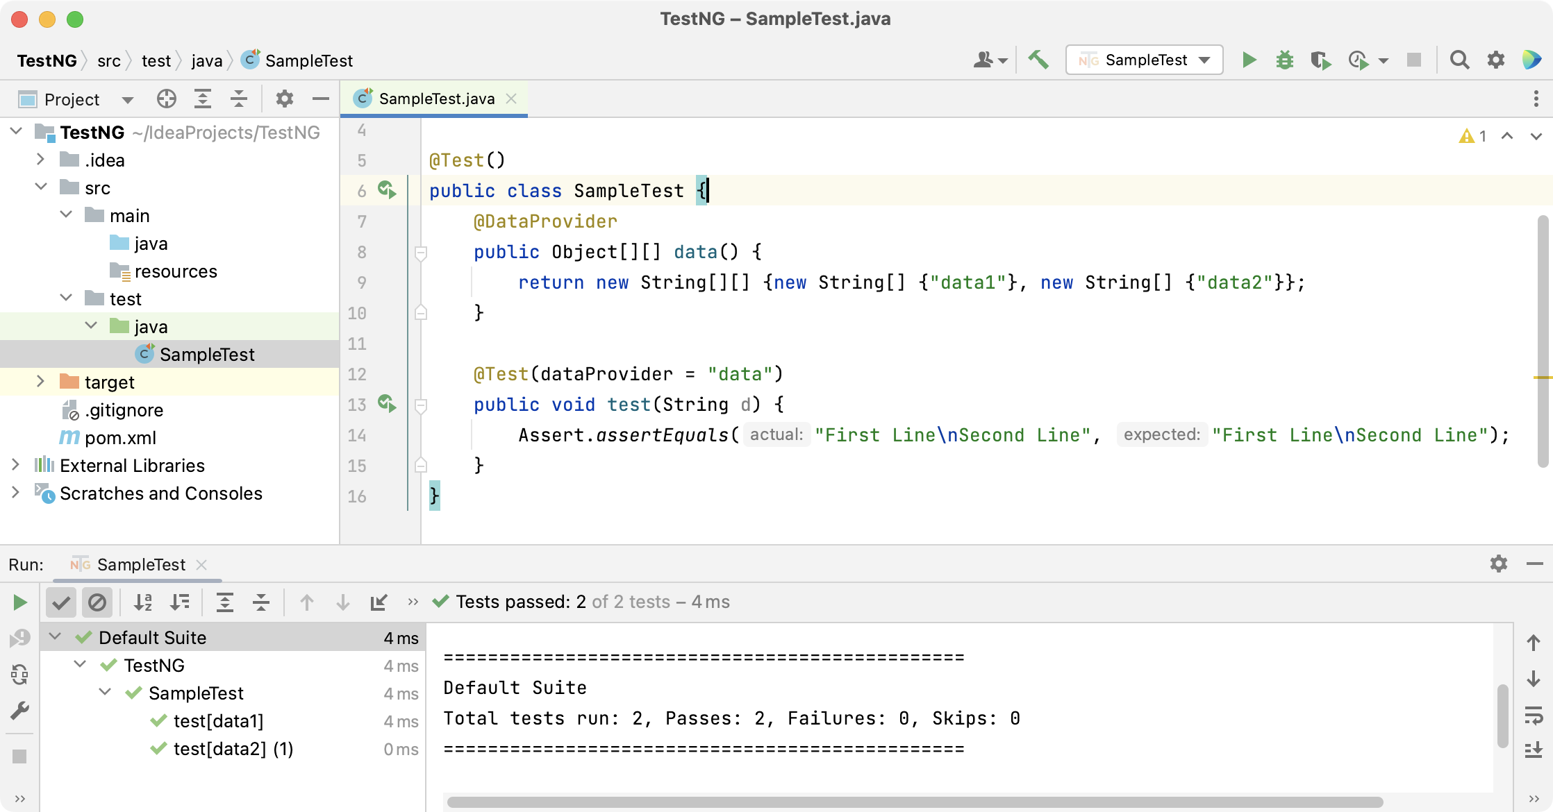Run with Coverage shield icon
Screen dimensions: 1553x812
coord(1320,60)
